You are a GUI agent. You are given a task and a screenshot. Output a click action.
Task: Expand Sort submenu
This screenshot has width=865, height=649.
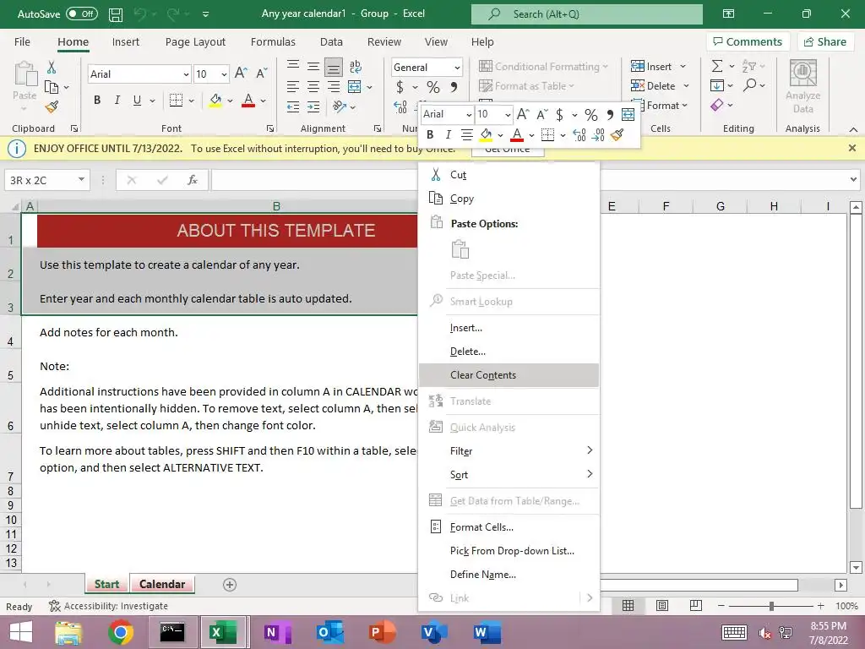(x=509, y=475)
